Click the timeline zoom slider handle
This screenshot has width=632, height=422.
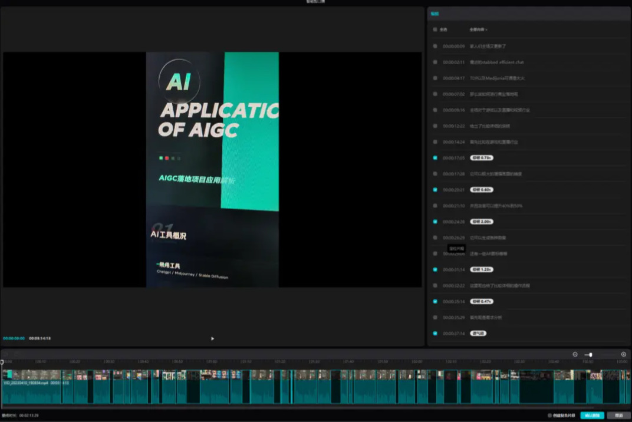591,355
